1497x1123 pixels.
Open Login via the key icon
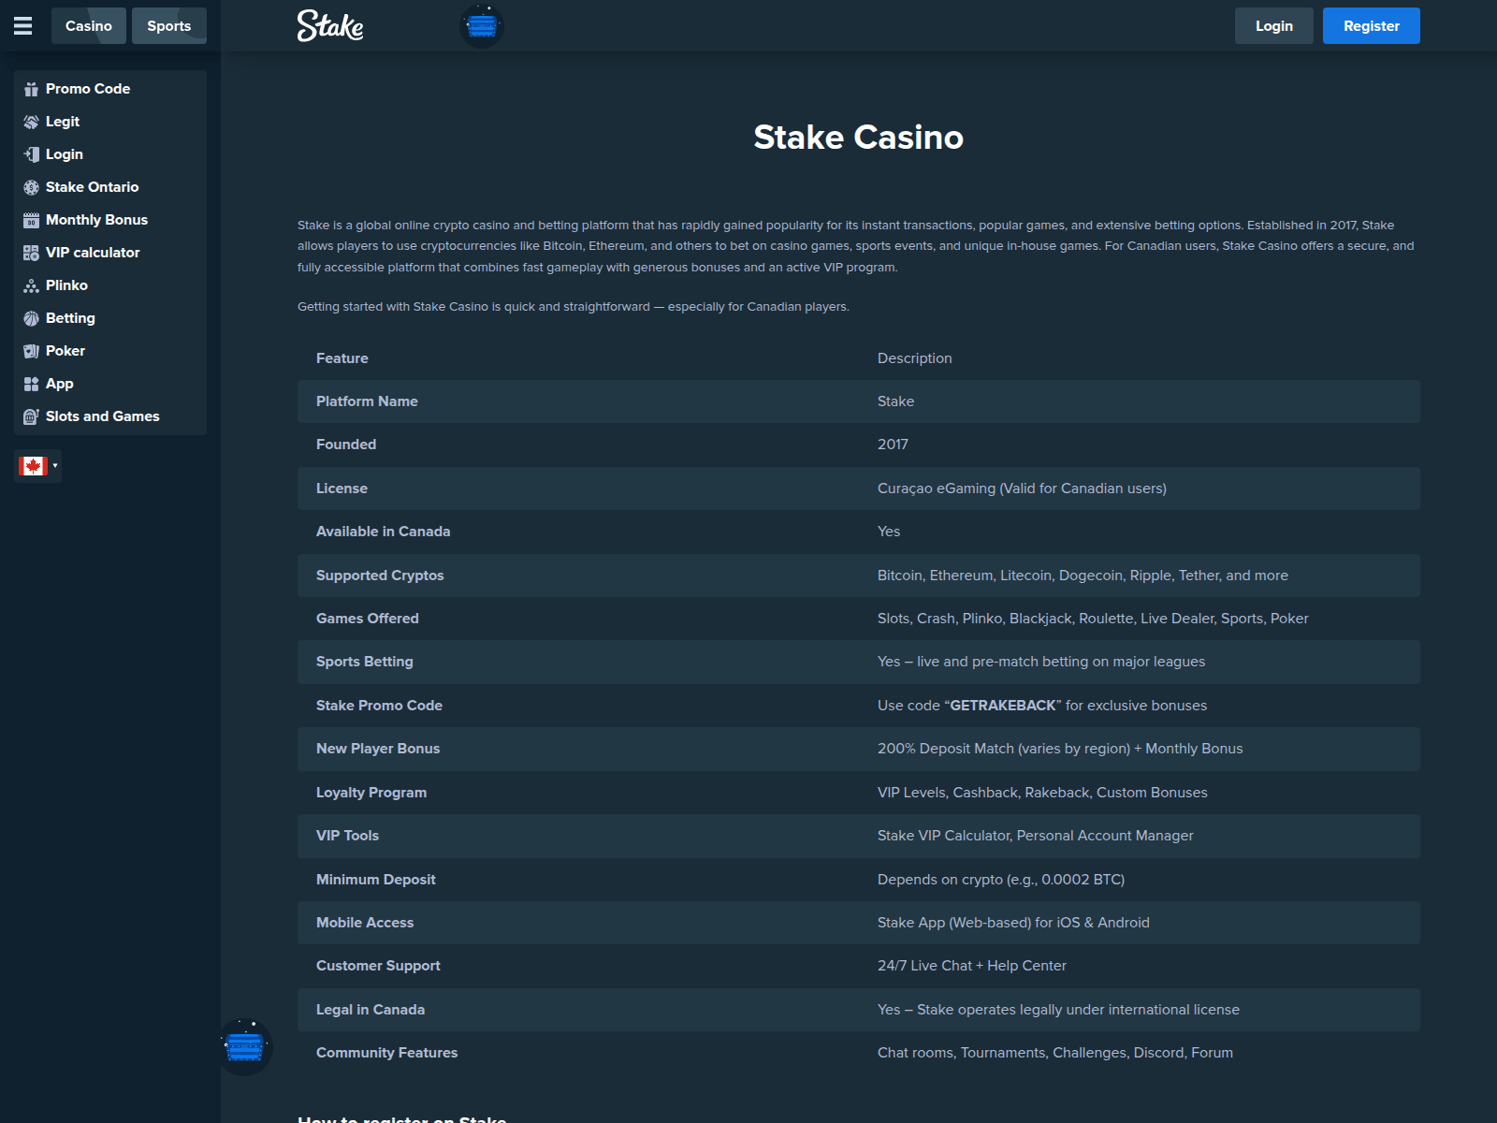31,153
